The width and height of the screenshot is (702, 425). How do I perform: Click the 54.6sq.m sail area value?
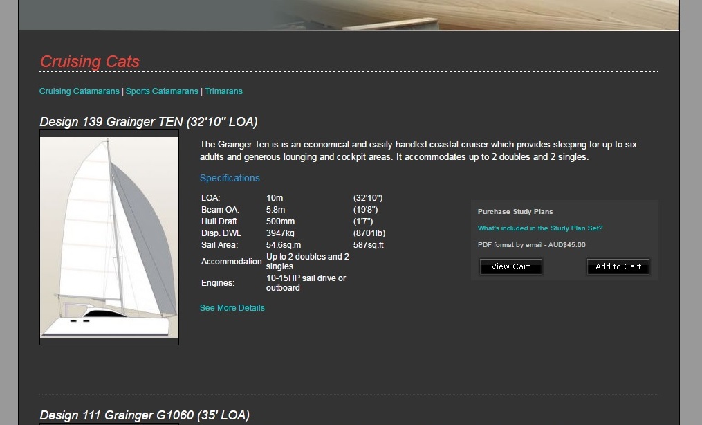[x=284, y=245]
